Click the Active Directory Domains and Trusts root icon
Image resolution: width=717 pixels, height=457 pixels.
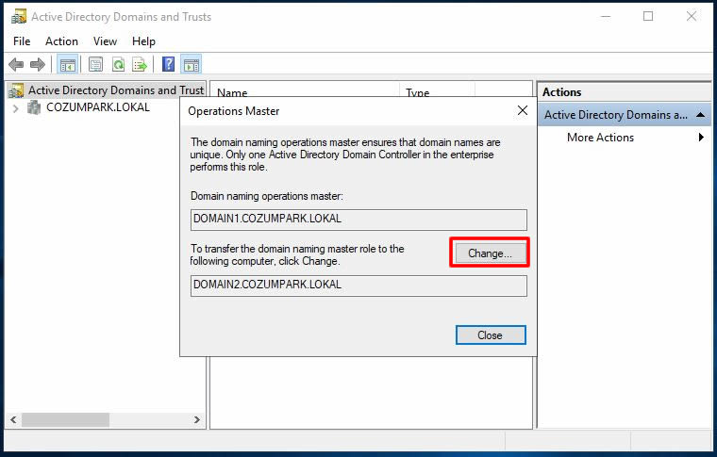[x=16, y=90]
